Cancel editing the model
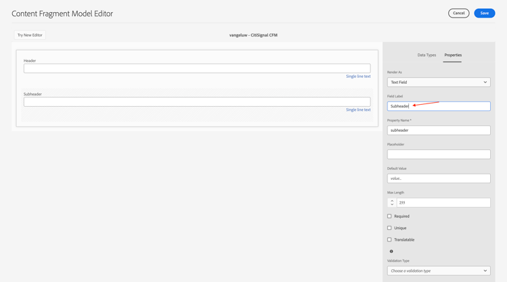Viewport: 507px width, 282px height. click(458, 14)
